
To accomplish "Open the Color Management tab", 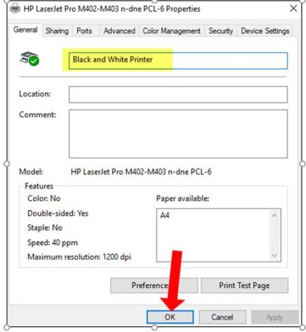I will pos(172,31).
